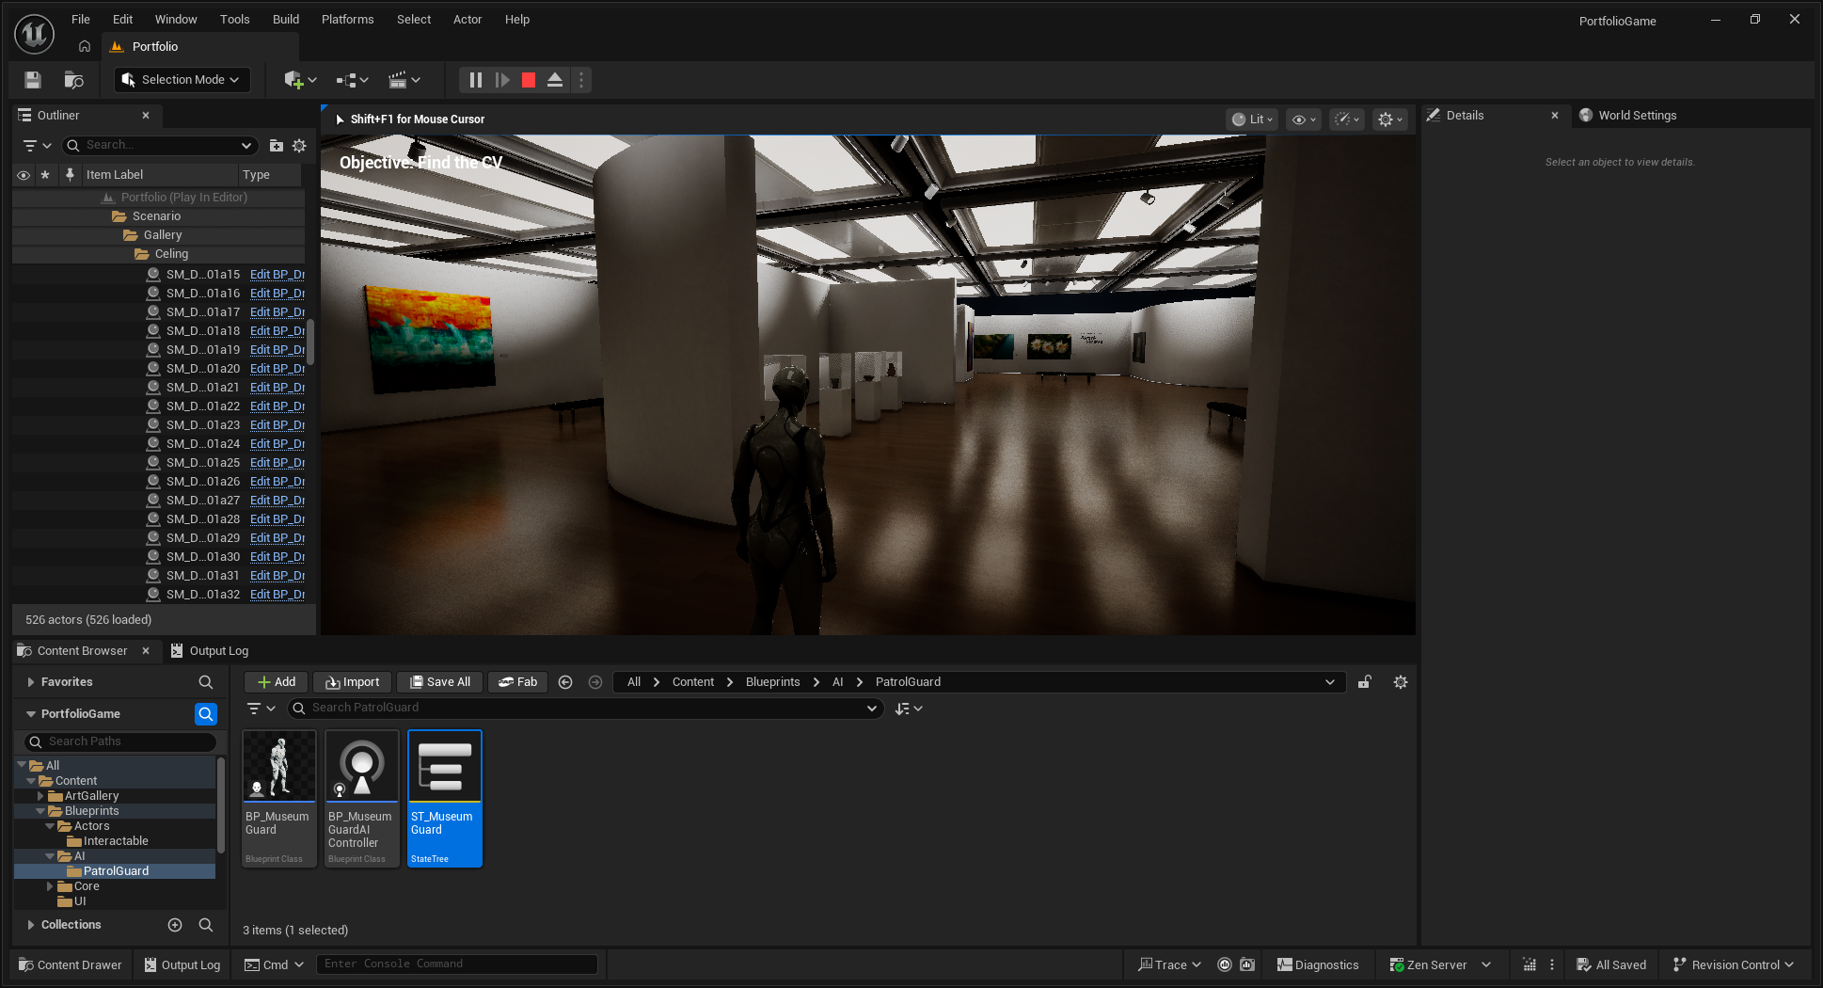Expand the Favorites section
The image size is (1823, 988).
[x=31, y=682]
